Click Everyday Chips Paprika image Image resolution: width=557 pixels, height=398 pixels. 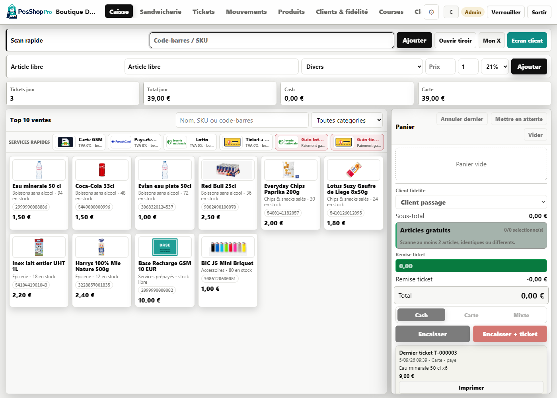click(x=290, y=170)
